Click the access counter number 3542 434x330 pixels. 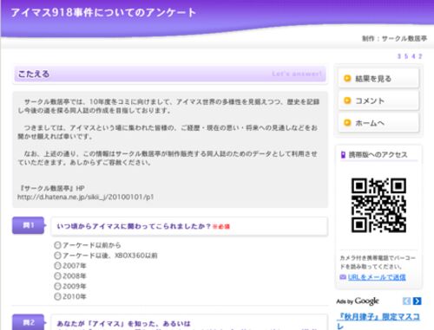[x=410, y=56]
